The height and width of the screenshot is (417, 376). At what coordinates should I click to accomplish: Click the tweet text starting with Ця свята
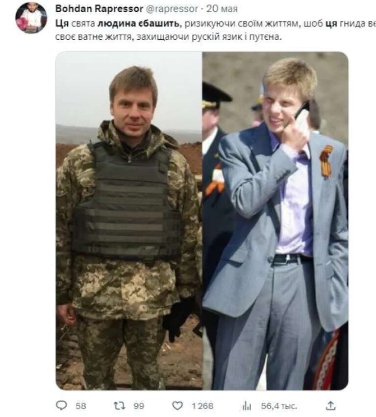click(x=216, y=24)
